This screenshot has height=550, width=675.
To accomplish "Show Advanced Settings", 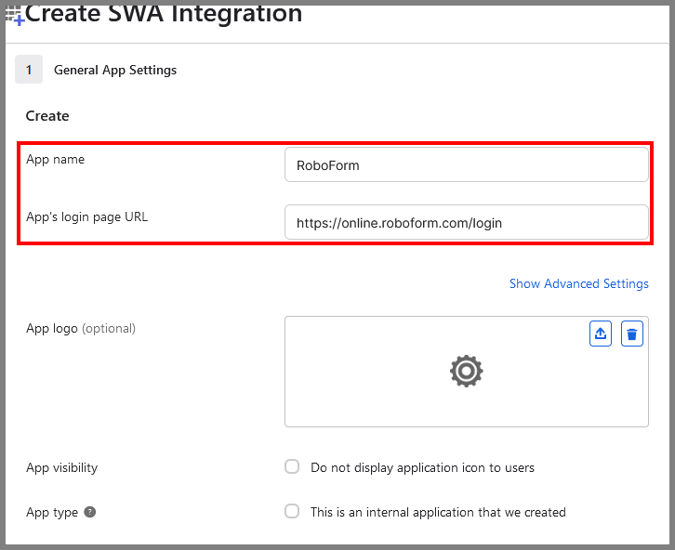I will tap(578, 283).
